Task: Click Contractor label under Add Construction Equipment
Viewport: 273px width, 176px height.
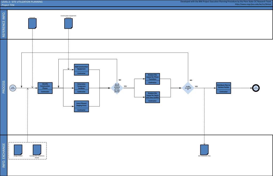Action: pyautogui.click(x=82, y=73)
